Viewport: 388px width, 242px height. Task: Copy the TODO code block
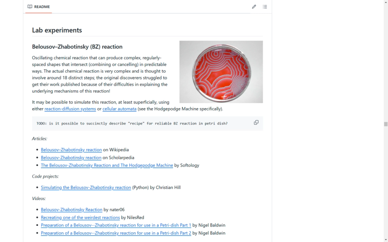(256, 122)
